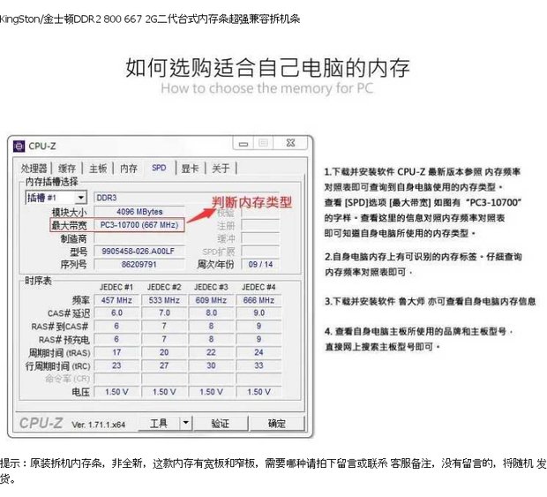Click the CAS# latency 6.0 cell

(116, 313)
